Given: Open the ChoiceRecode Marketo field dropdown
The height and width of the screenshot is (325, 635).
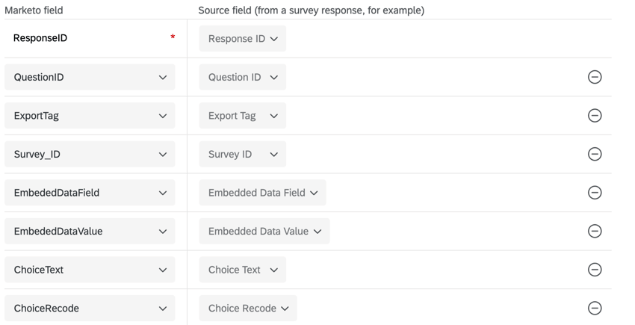Looking at the screenshot, I should [x=90, y=308].
